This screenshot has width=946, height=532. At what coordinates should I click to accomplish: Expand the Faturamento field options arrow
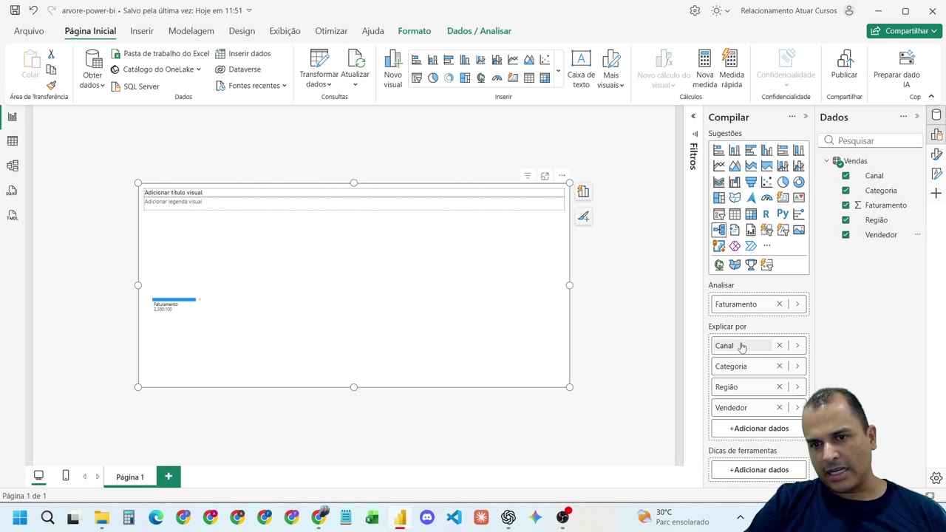pos(797,304)
